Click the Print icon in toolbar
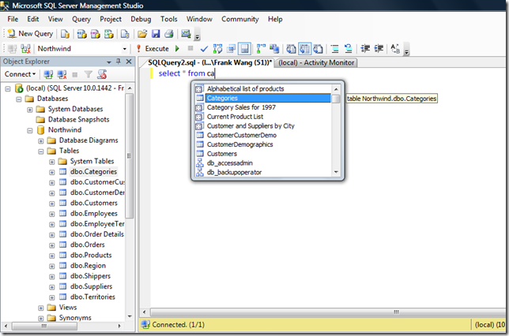Screen dimensions: 509x336 (x=169, y=34)
